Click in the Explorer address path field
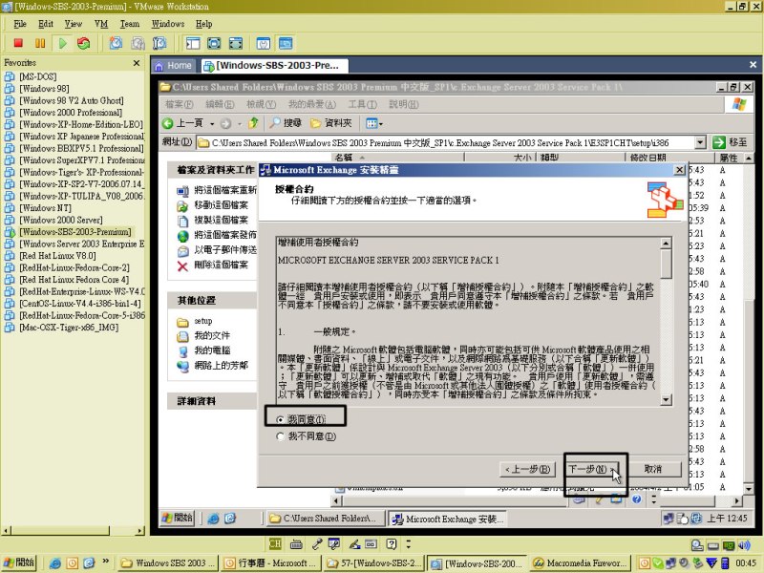This screenshot has width=764, height=573. (x=445, y=142)
